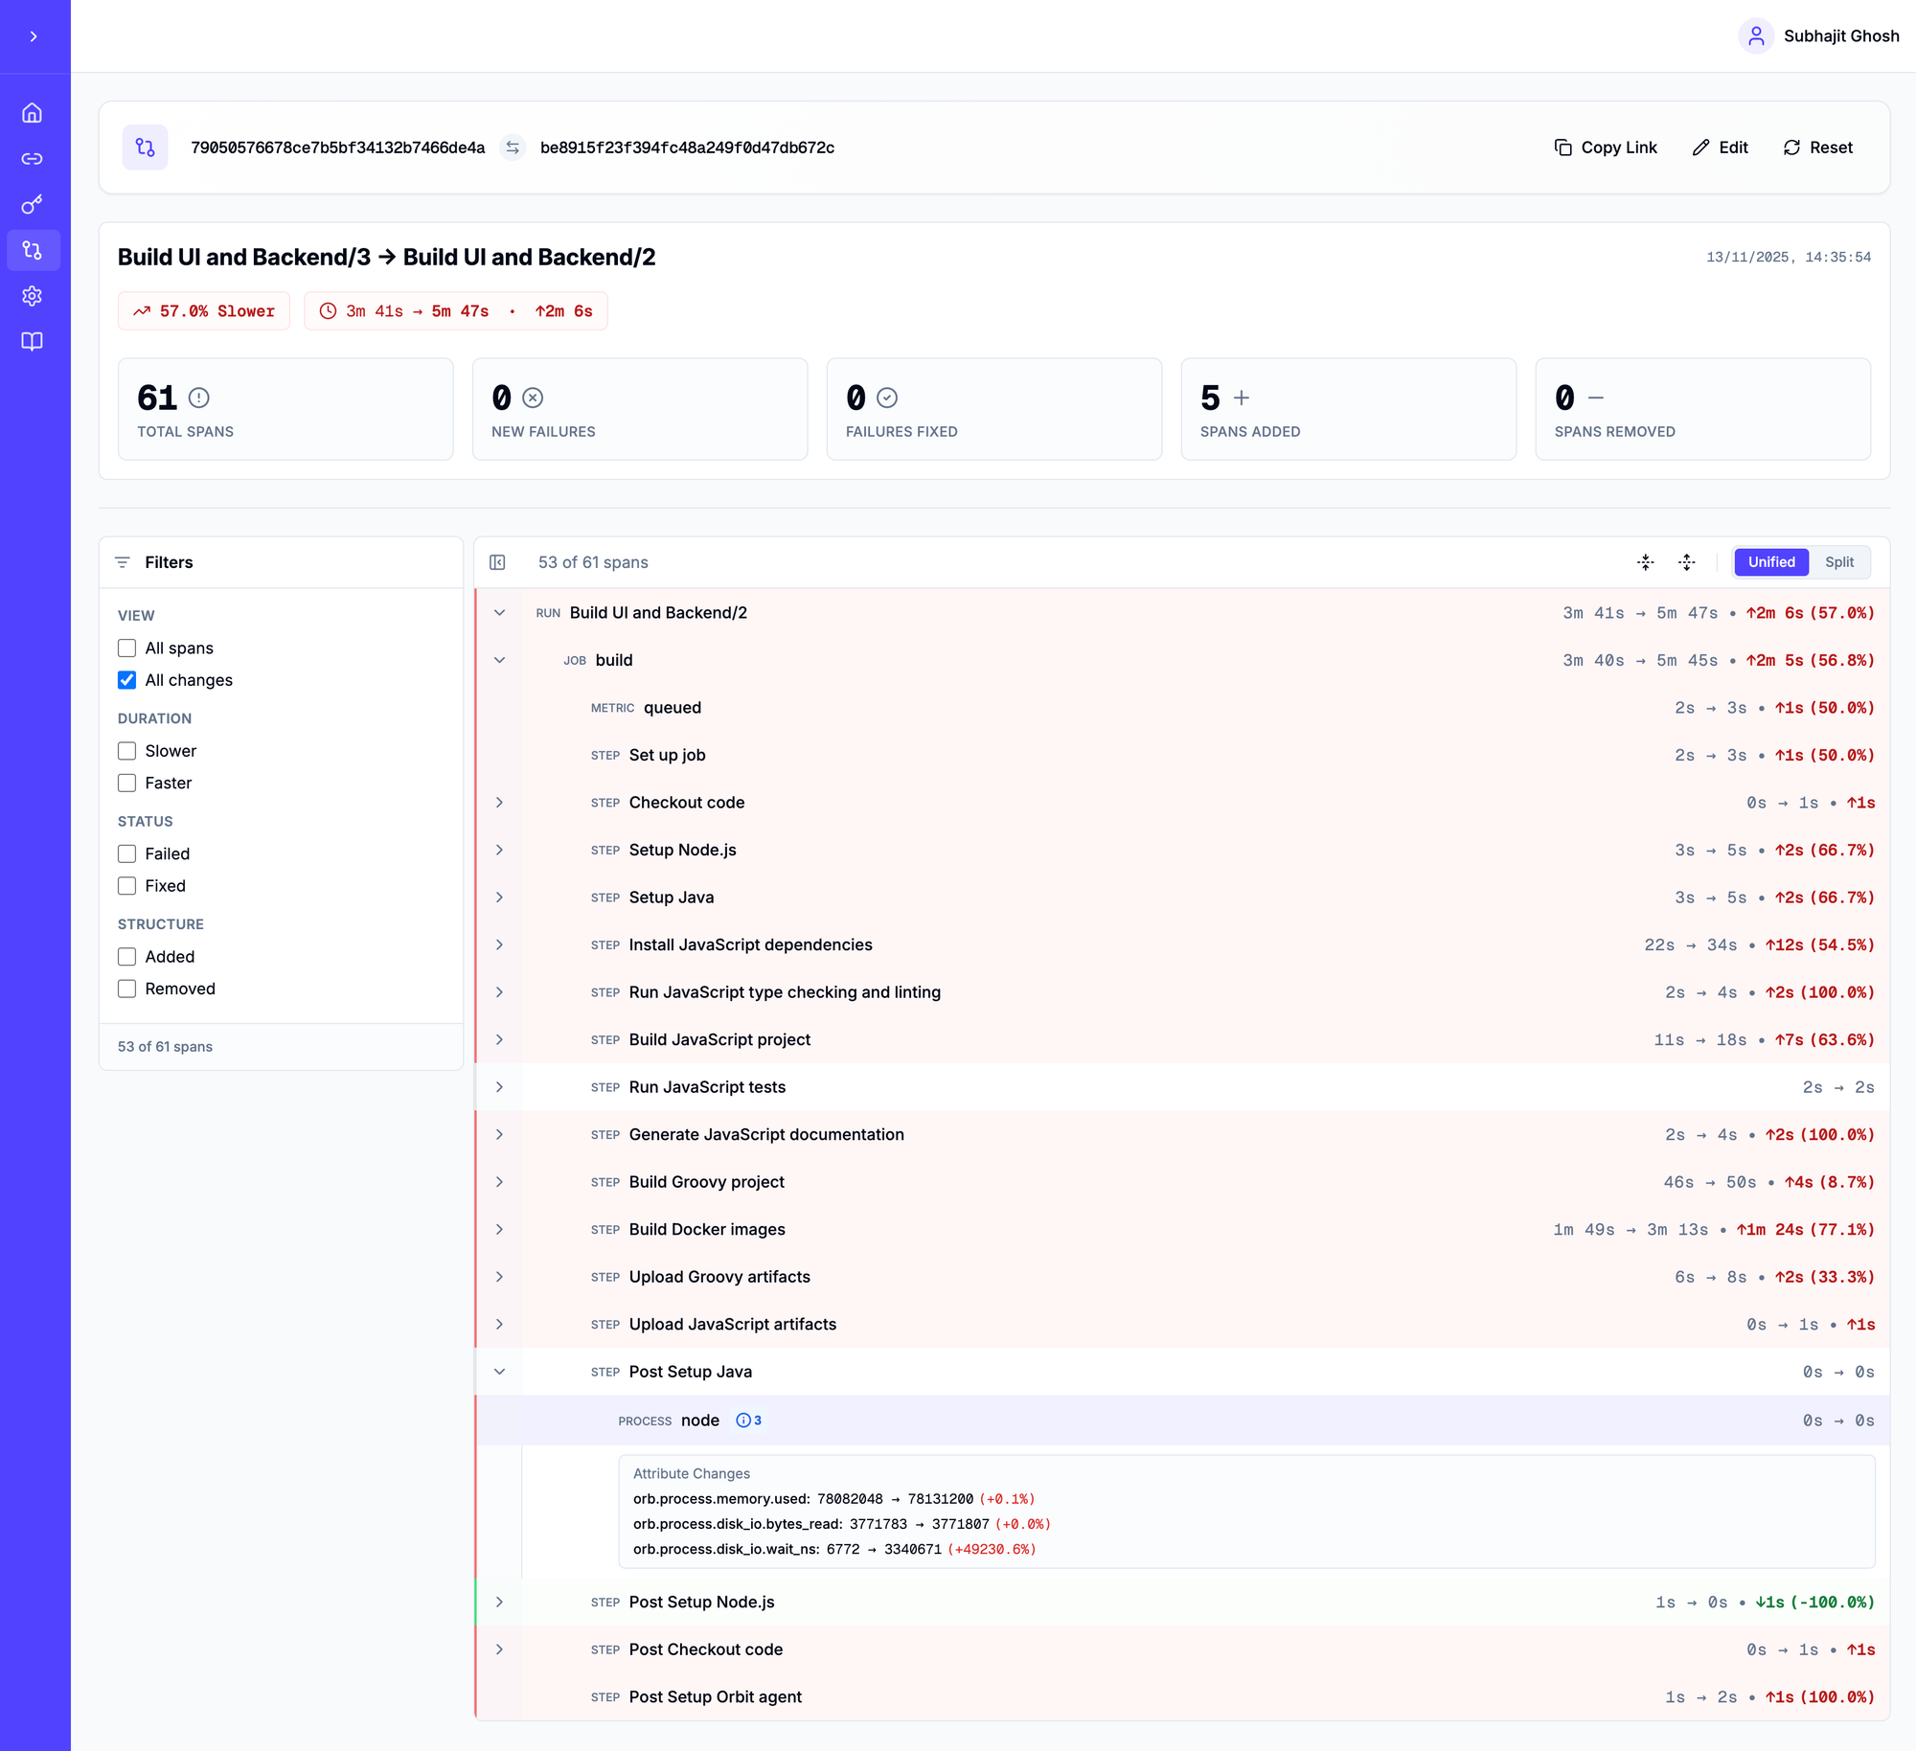Open the key icon in sidebar
1916x1751 pixels.
[x=33, y=204]
